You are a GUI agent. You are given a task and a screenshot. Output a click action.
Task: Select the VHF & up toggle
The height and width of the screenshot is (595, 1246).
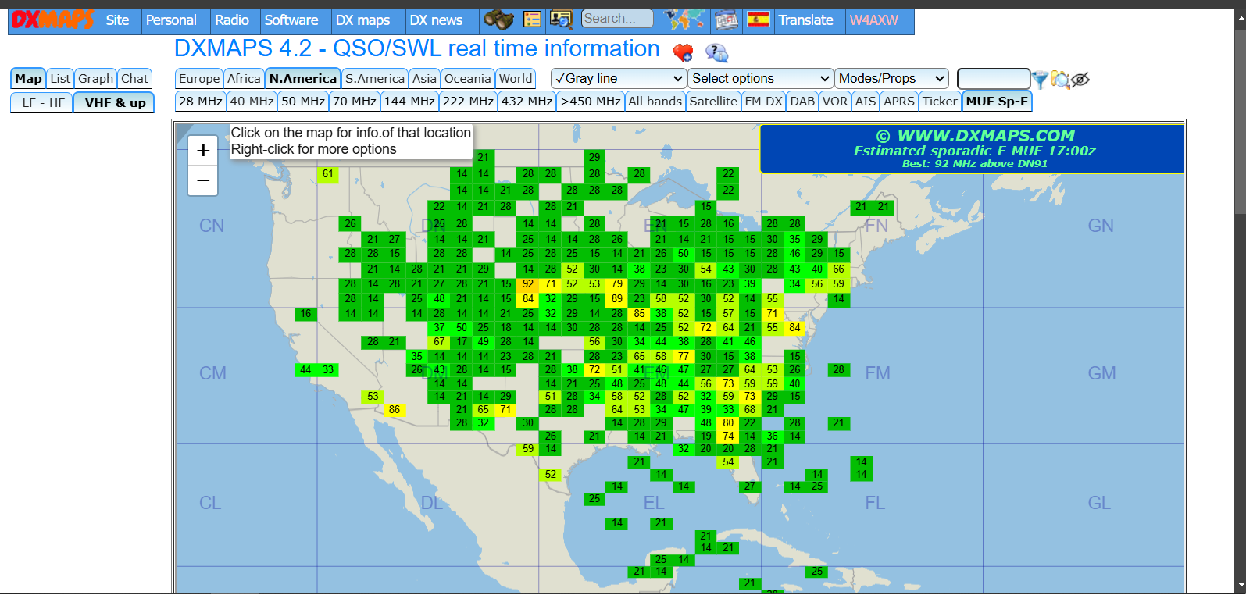(x=115, y=102)
